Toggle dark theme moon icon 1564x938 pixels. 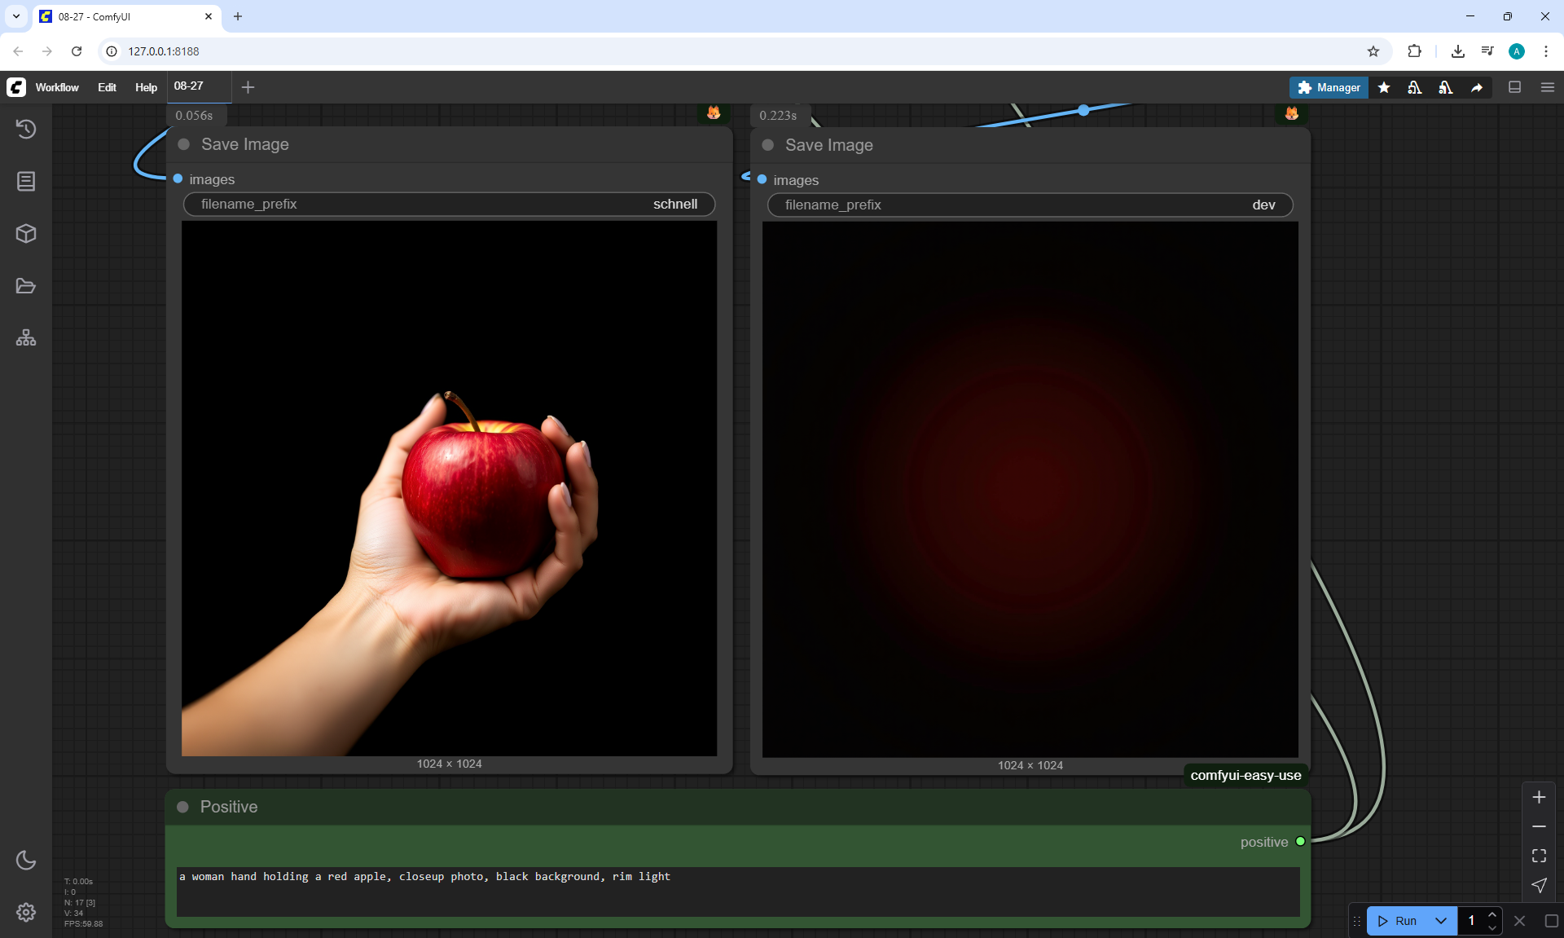(26, 860)
